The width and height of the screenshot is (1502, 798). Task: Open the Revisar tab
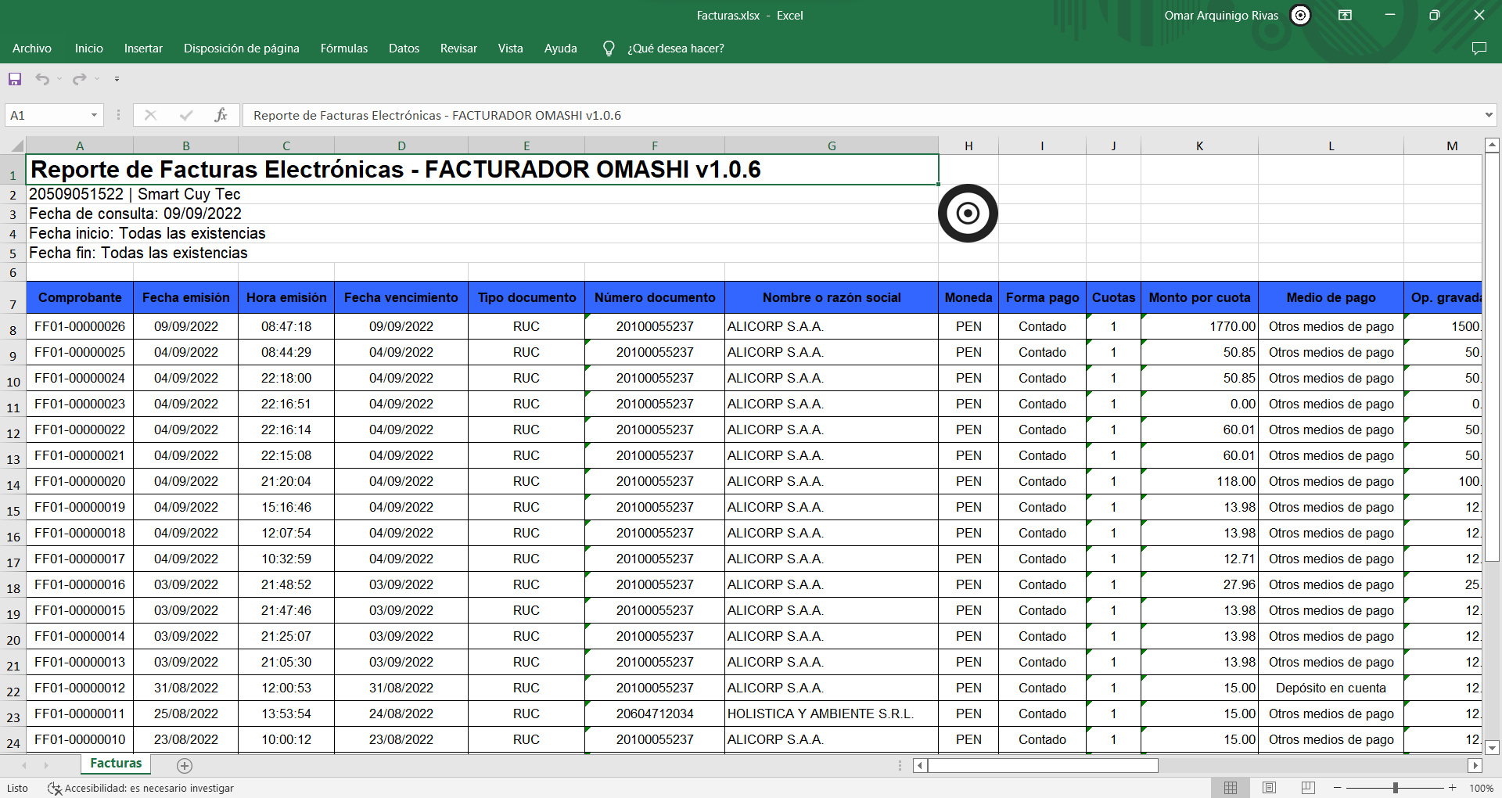coord(459,49)
